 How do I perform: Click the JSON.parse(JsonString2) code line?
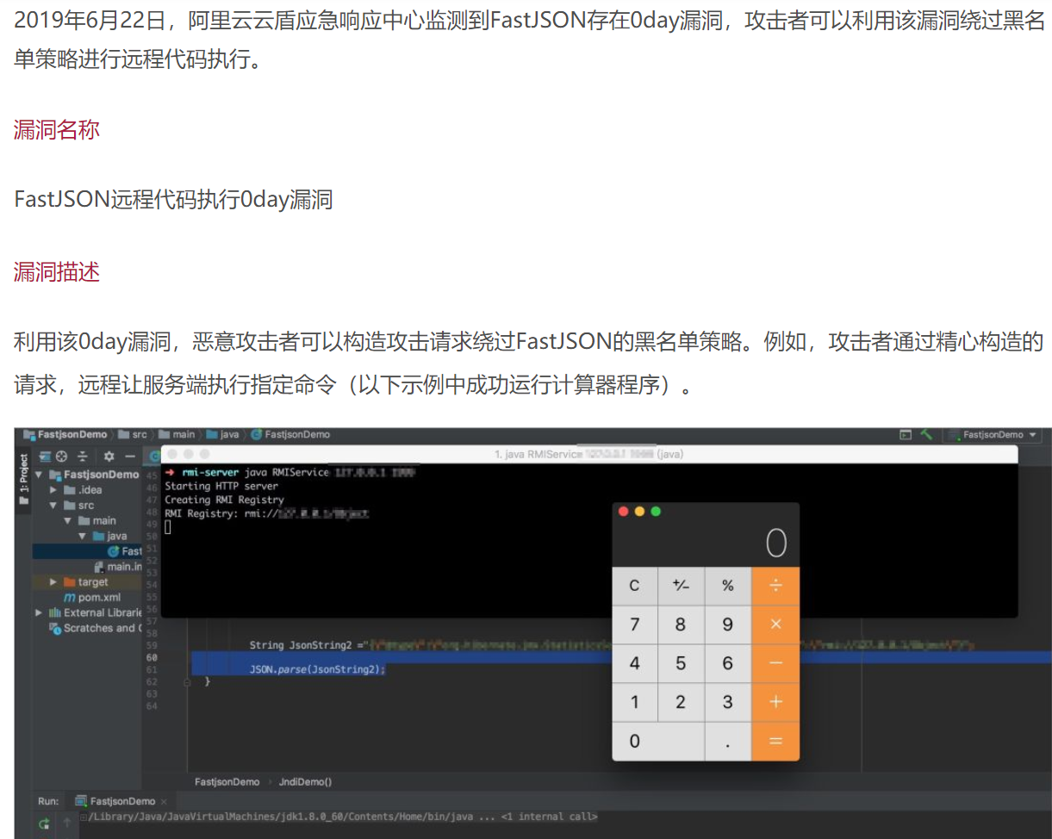[317, 669]
